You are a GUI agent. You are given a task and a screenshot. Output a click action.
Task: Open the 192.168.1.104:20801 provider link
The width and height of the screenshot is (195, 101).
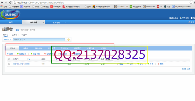pos(21,64)
